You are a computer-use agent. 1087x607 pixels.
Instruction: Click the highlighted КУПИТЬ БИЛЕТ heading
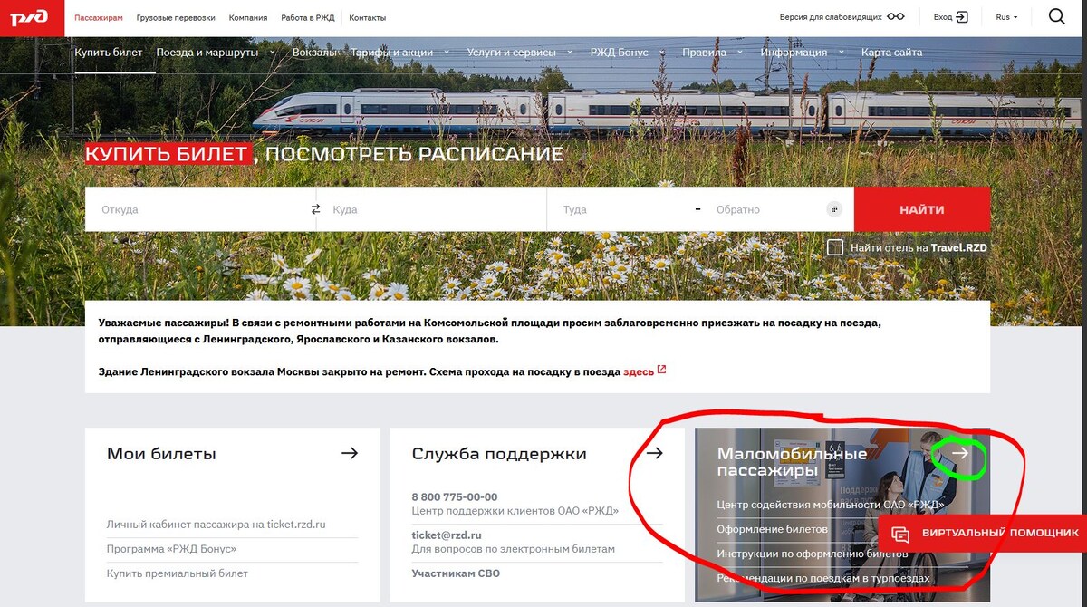167,154
